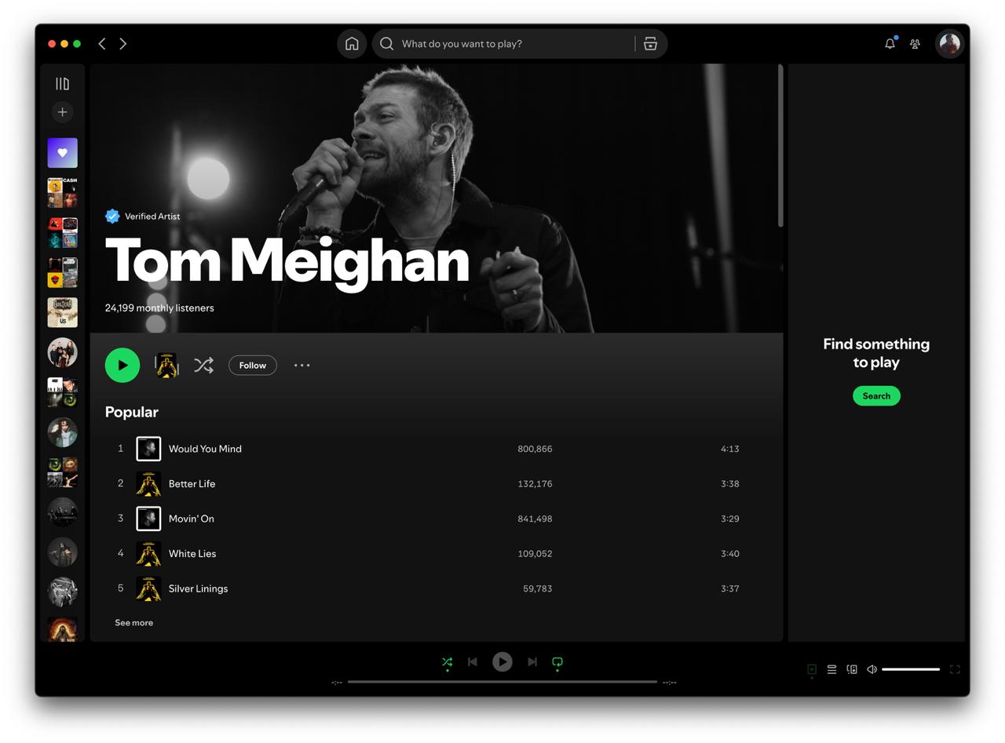Open more options menu for Tom Meighan
This screenshot has height=743, width=1005.
pos(301,366)
